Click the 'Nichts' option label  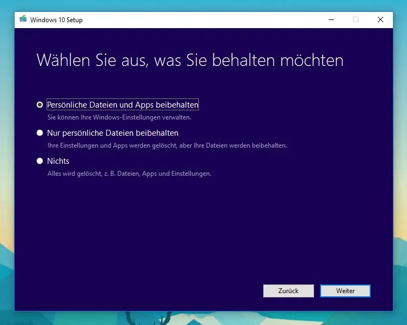pos(58,161)
